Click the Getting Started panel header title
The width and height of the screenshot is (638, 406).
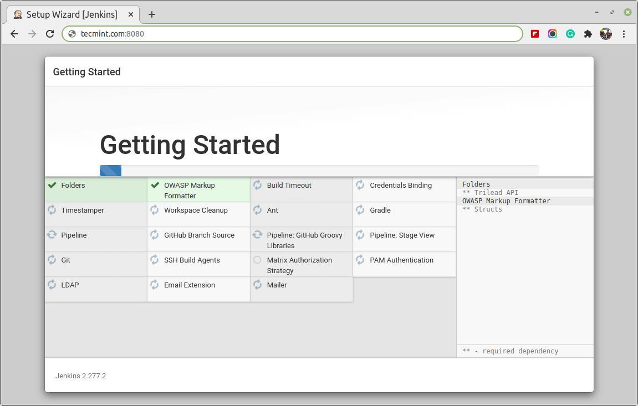point(86,72)
